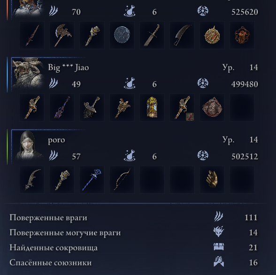The width and height of the screenshot is (276, 275).
Task: Select the golden round talisman with red pattern
Action: [212, 35]
